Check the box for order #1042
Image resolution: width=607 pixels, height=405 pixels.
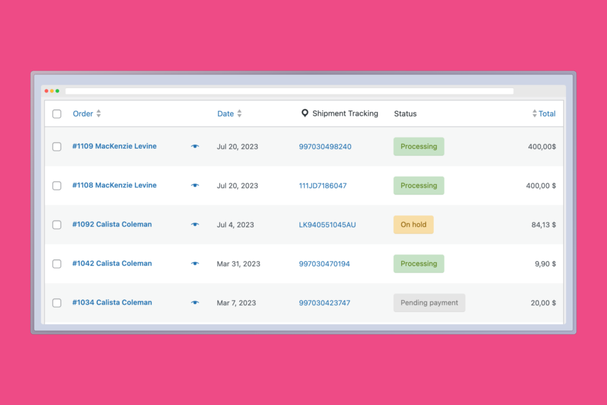[57, 264]
